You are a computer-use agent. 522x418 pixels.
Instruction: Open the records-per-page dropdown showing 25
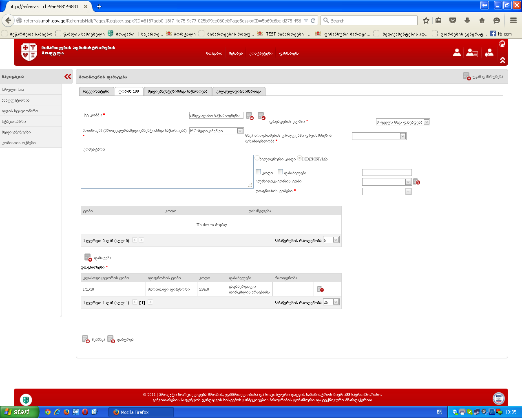[x=336, y=302]
